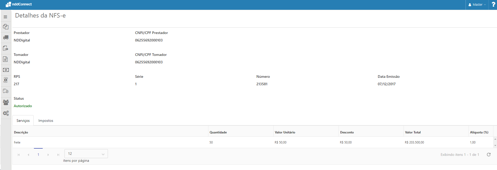Select the Serviços tab

coord(23,121)
